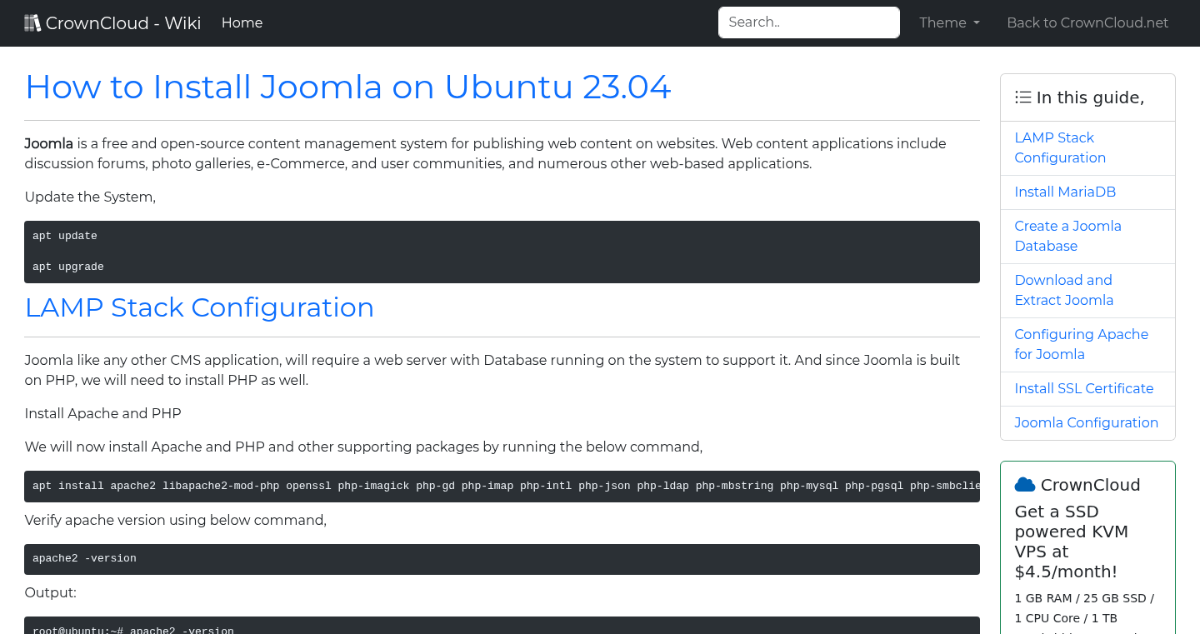Click inside the Search field
This screenshot has height=634, width=1200.
coord(808,22)
